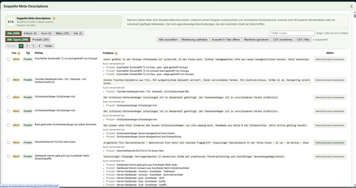Click linked product Sockenaffe schwarz bunt gestreift
This screenshot has height=188, width=356.
click(x=153, y=71)
